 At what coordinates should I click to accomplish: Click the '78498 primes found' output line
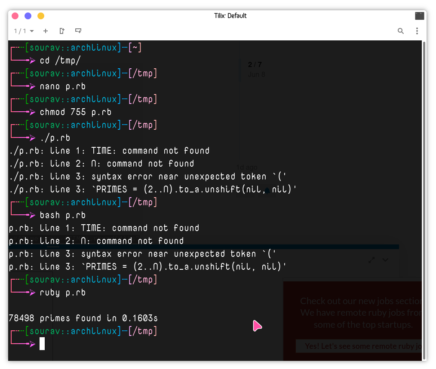click(x=83, y=318)
